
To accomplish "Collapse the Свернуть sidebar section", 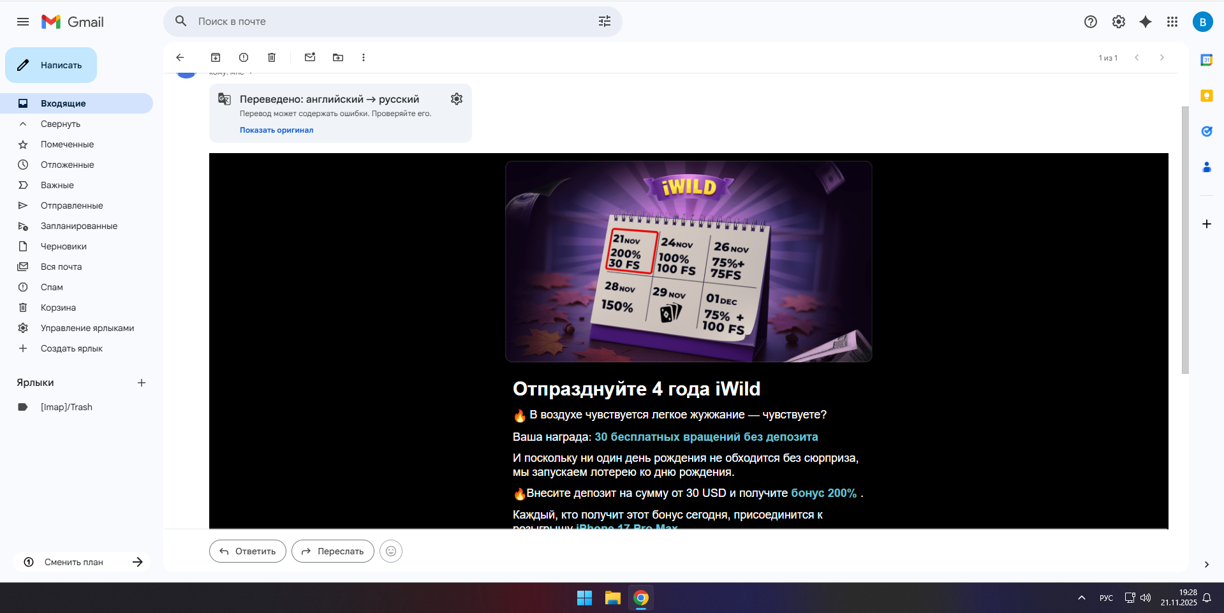I will pyautogui.click(x=61, y=124).
